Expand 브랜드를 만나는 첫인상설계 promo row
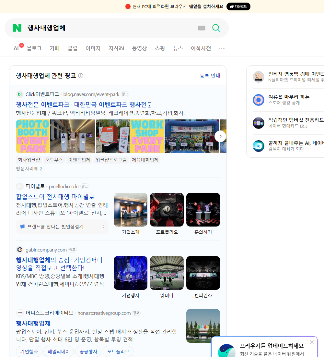 tap(62, 227)
